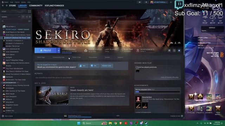The width and height of the screenshot is (225, 126).
Task: Open the Steam announcements megaphone icon
Action: point(140,2)
